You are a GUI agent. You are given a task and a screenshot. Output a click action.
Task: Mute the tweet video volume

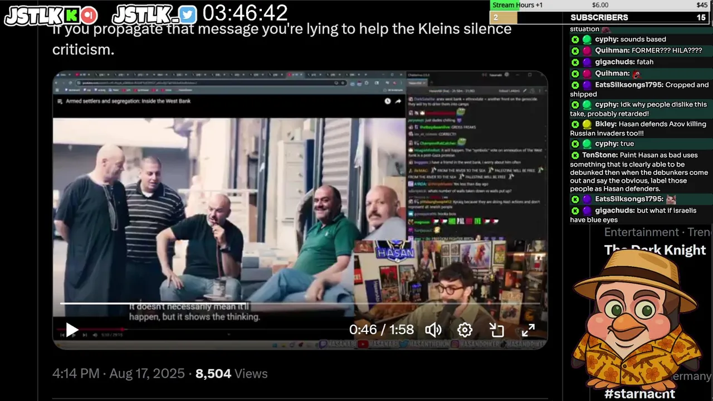click(x=433, y=330)
